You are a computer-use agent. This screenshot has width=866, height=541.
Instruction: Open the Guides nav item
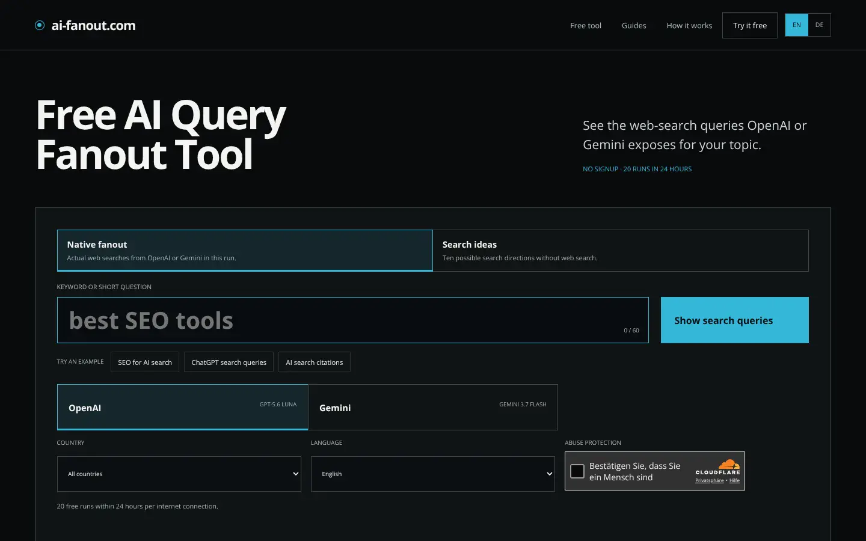(x=634, y=26)
